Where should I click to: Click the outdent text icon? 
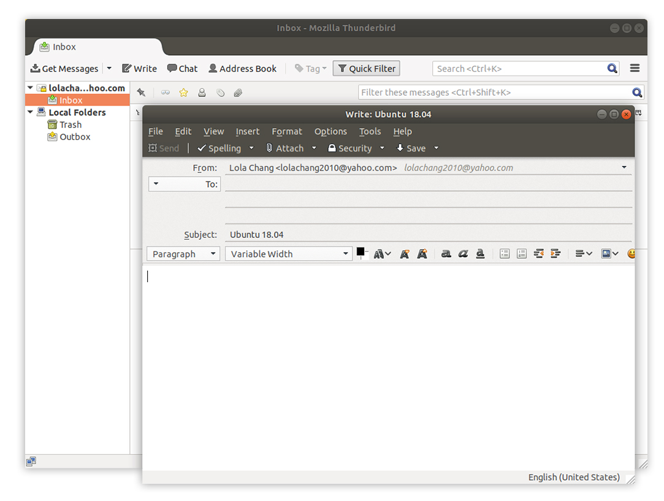(x=539, y=254)
